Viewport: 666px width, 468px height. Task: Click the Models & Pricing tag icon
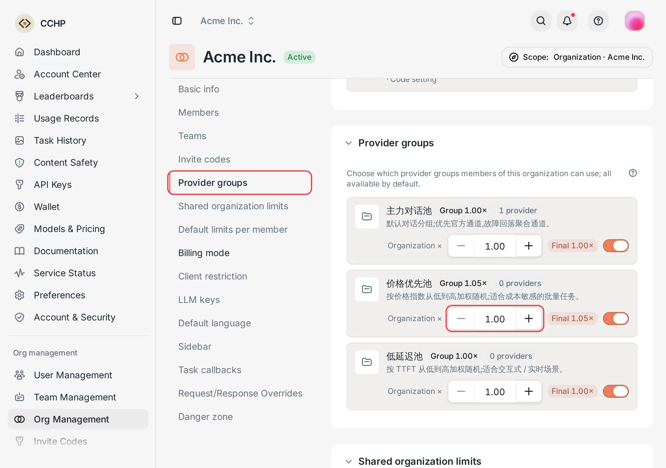pyautogui.click(x=20, y=229)
